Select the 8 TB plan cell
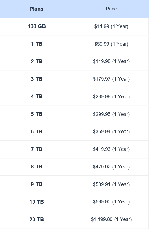This screenshot has height=229, width=149. [37, 167]
